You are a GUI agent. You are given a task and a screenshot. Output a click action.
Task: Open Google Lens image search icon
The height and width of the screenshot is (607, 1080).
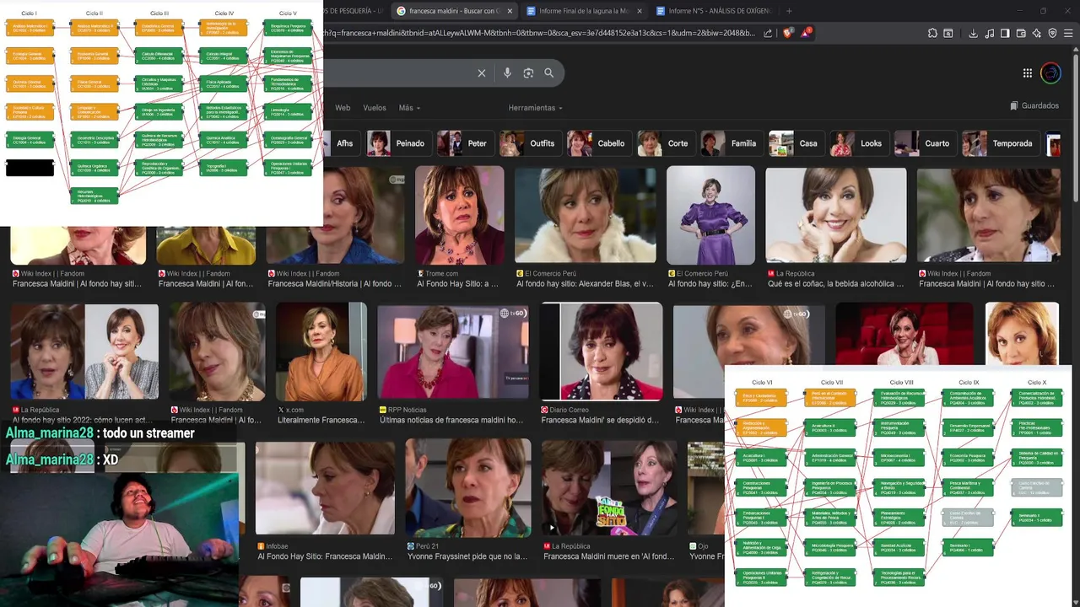coord(528,73)
